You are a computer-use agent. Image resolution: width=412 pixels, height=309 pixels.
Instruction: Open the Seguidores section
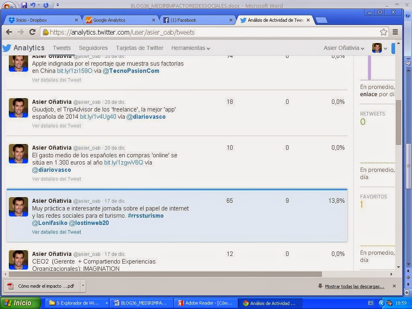click(x=93, y=48)
